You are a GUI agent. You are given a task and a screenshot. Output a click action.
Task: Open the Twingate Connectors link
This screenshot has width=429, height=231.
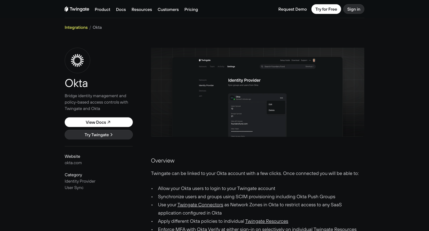coord(200,205)
